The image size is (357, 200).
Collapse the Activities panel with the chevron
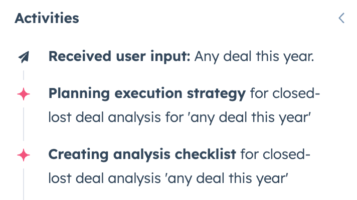coord(341,18)
